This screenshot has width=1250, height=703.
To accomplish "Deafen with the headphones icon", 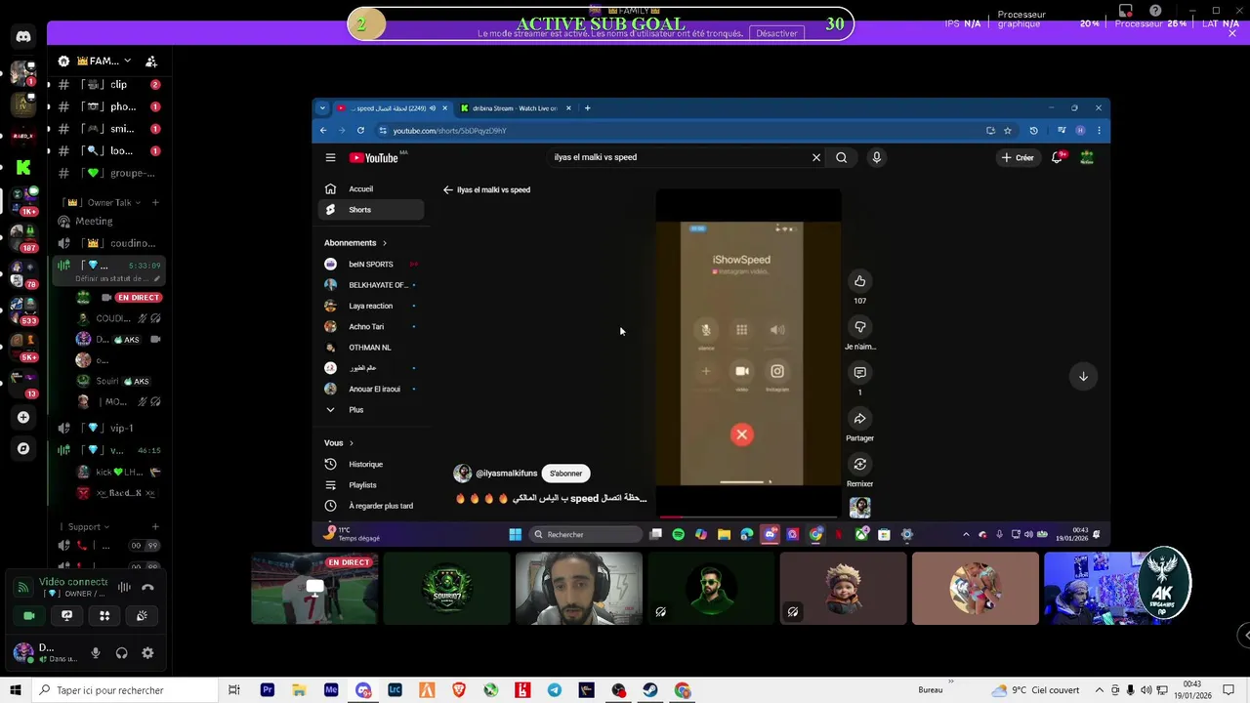I will pyautogui.click(x=122, y=653).
